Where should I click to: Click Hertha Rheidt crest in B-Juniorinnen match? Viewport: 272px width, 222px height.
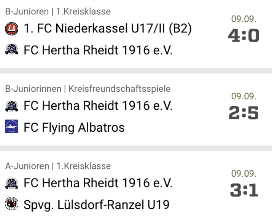tap(12, 106)
